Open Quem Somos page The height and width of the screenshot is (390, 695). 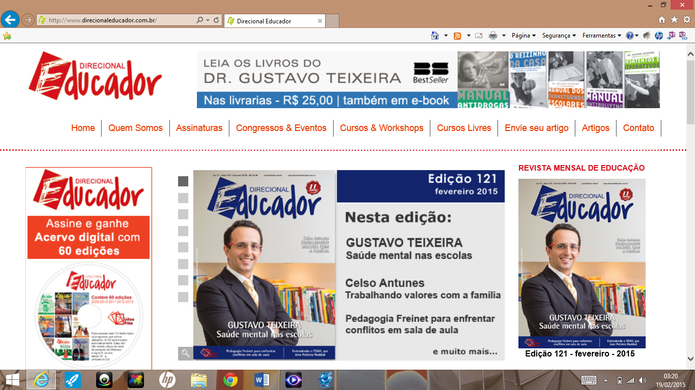click(135, 128)
